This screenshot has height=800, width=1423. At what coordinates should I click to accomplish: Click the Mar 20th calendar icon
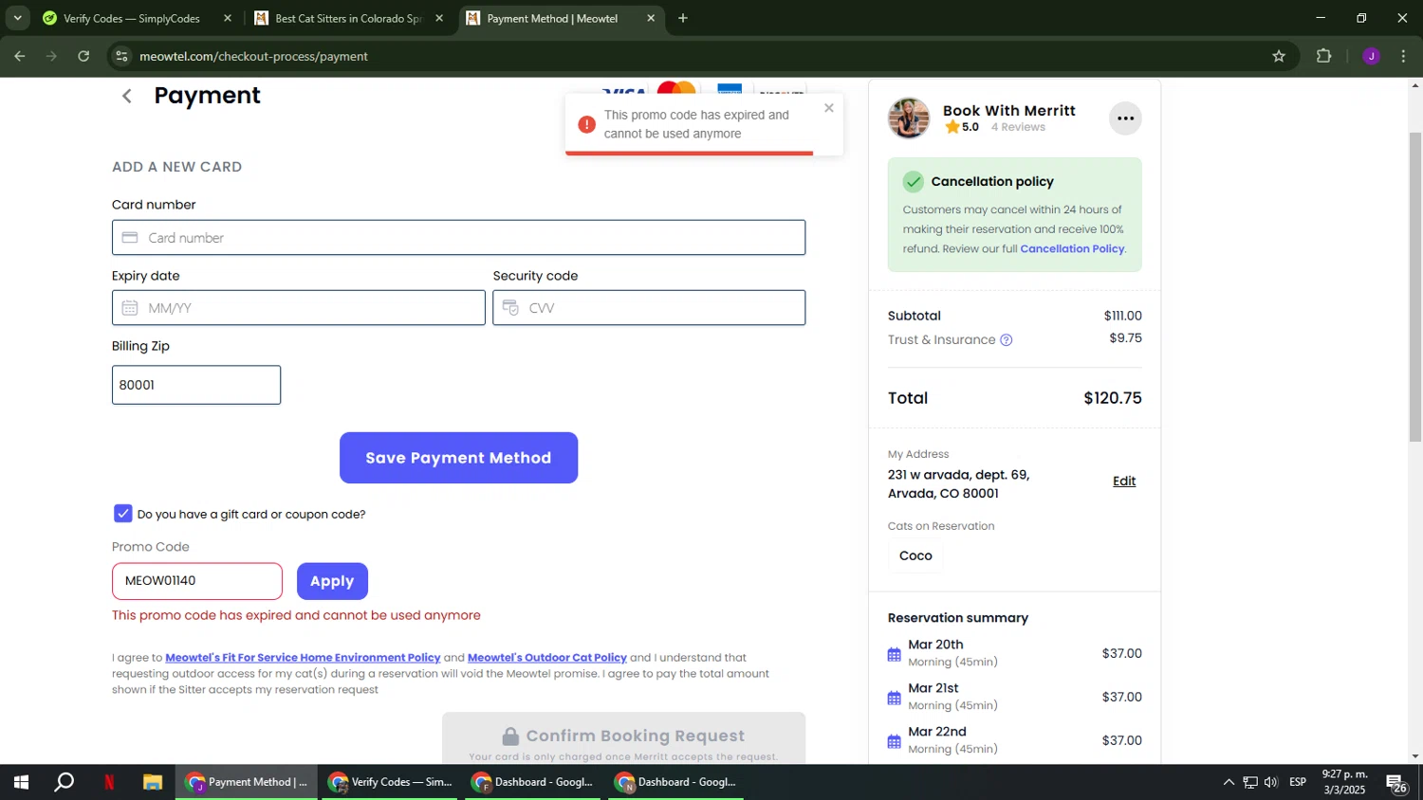tap(895, 654)
